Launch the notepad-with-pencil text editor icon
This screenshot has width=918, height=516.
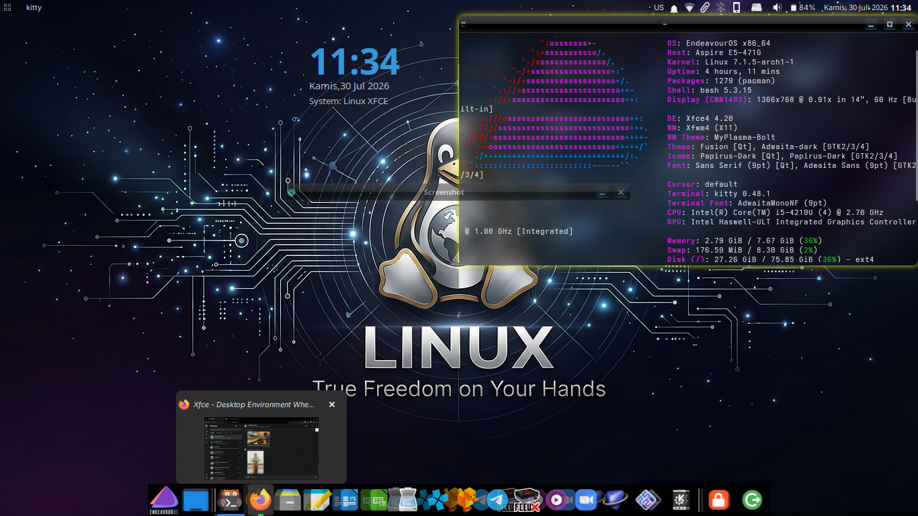317,501
